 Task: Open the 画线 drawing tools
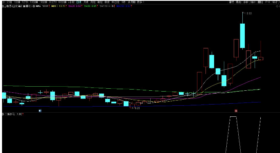point(260,2)
